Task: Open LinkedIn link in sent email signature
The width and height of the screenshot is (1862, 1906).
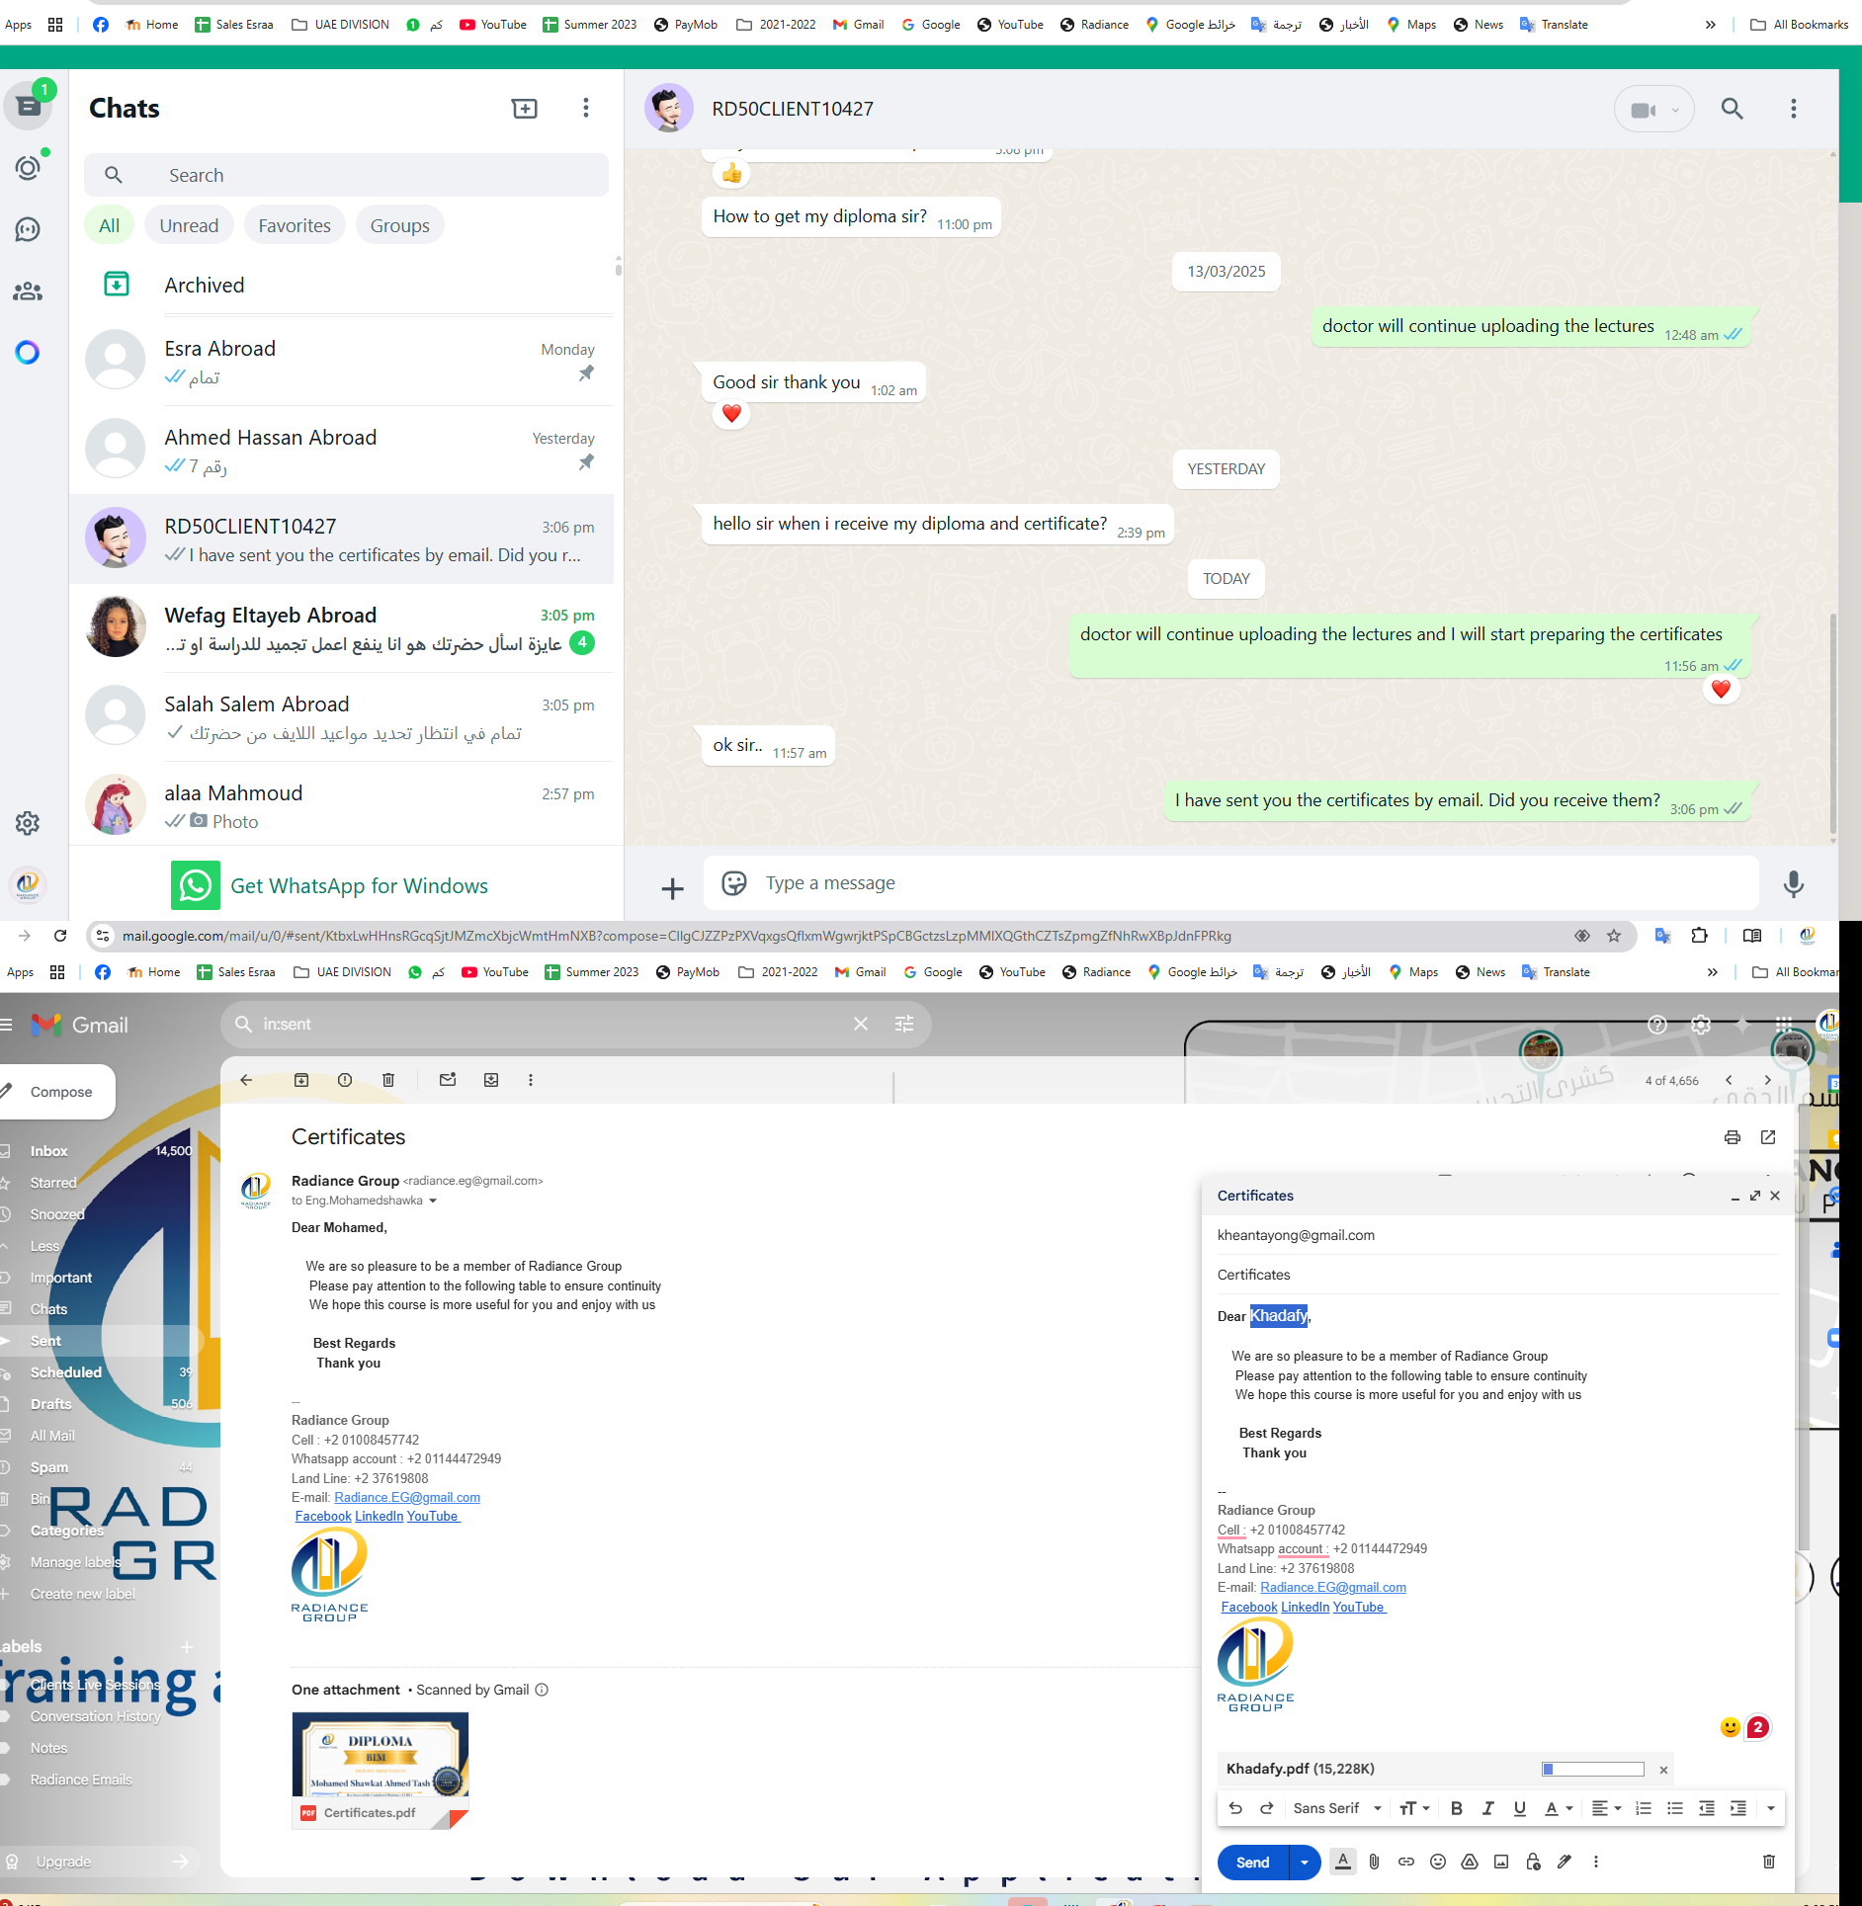Action: point(379,1516)
